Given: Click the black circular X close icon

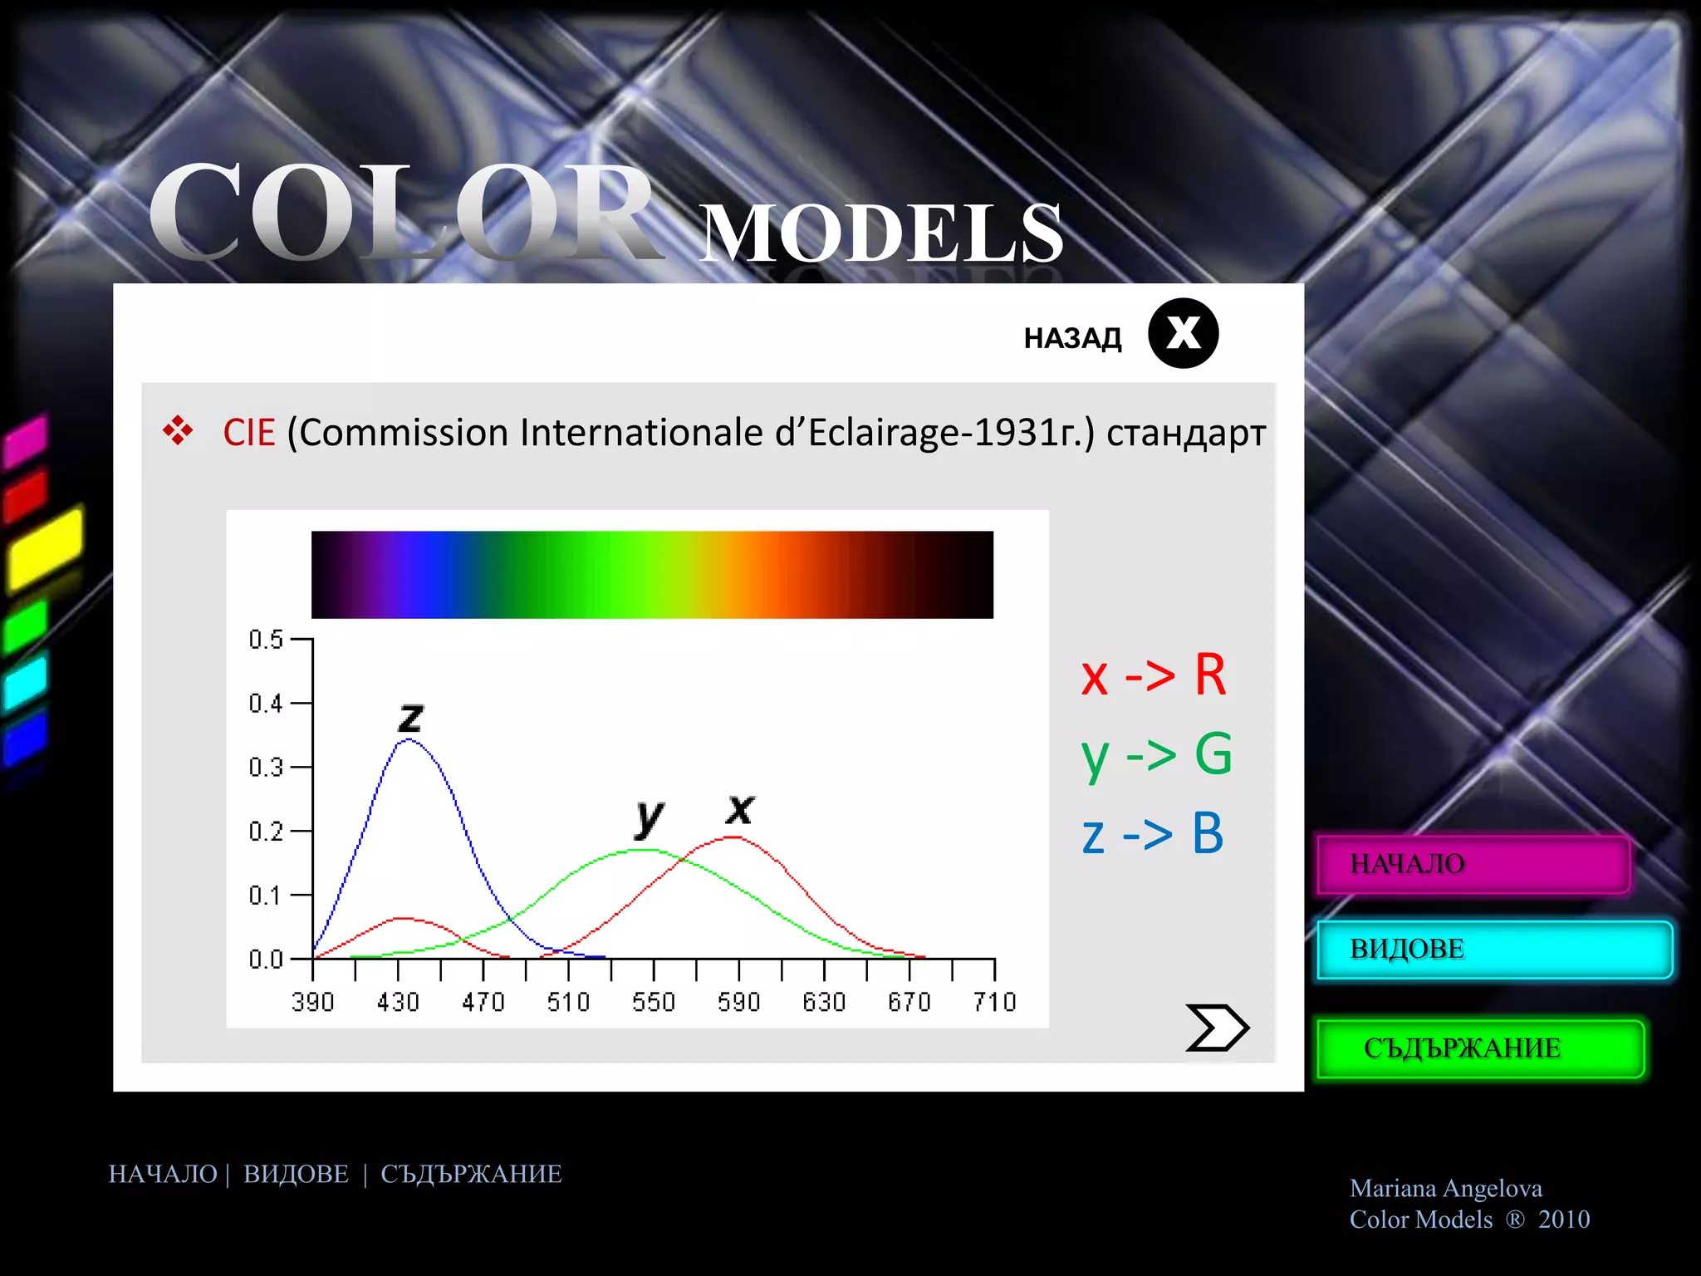Looking at the screenshot, I should tap(1183, 333).
